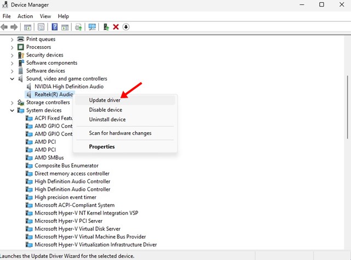Click the vertical scrollbar of the device list
351x260 pixels.
pos(346,110)
